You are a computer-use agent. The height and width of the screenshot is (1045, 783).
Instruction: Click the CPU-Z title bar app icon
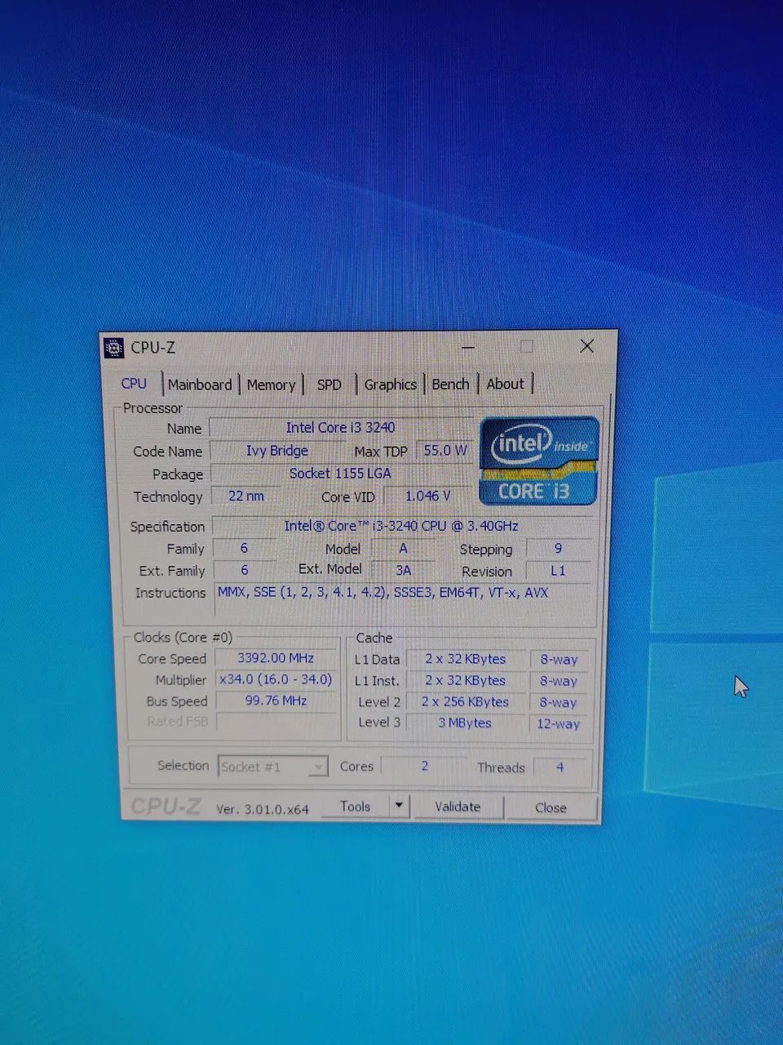click(115, 348)
